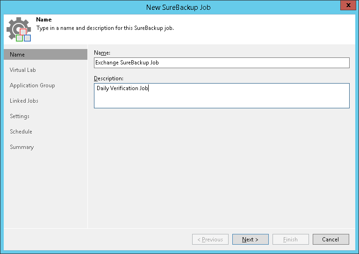Close the New SureBackup Job dialog

tap(346, 7)
